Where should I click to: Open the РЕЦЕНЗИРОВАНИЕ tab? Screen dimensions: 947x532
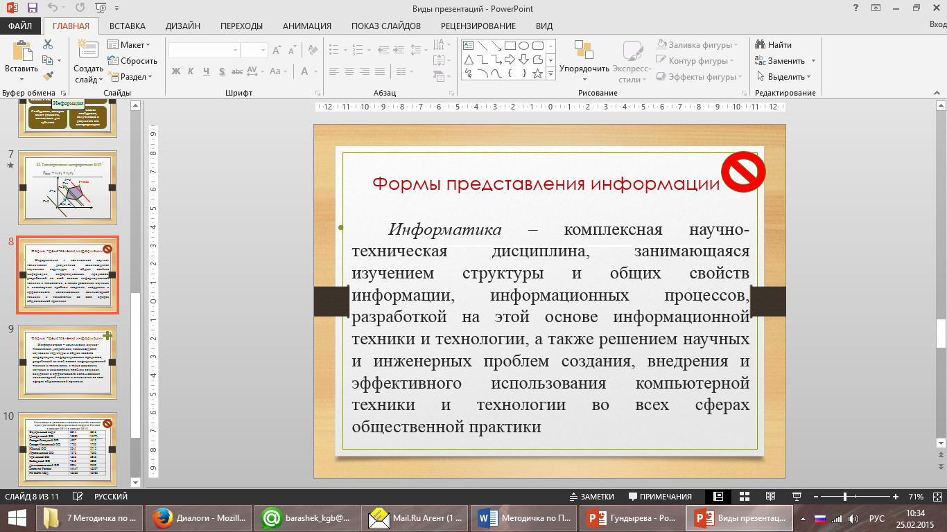point(478,26)
